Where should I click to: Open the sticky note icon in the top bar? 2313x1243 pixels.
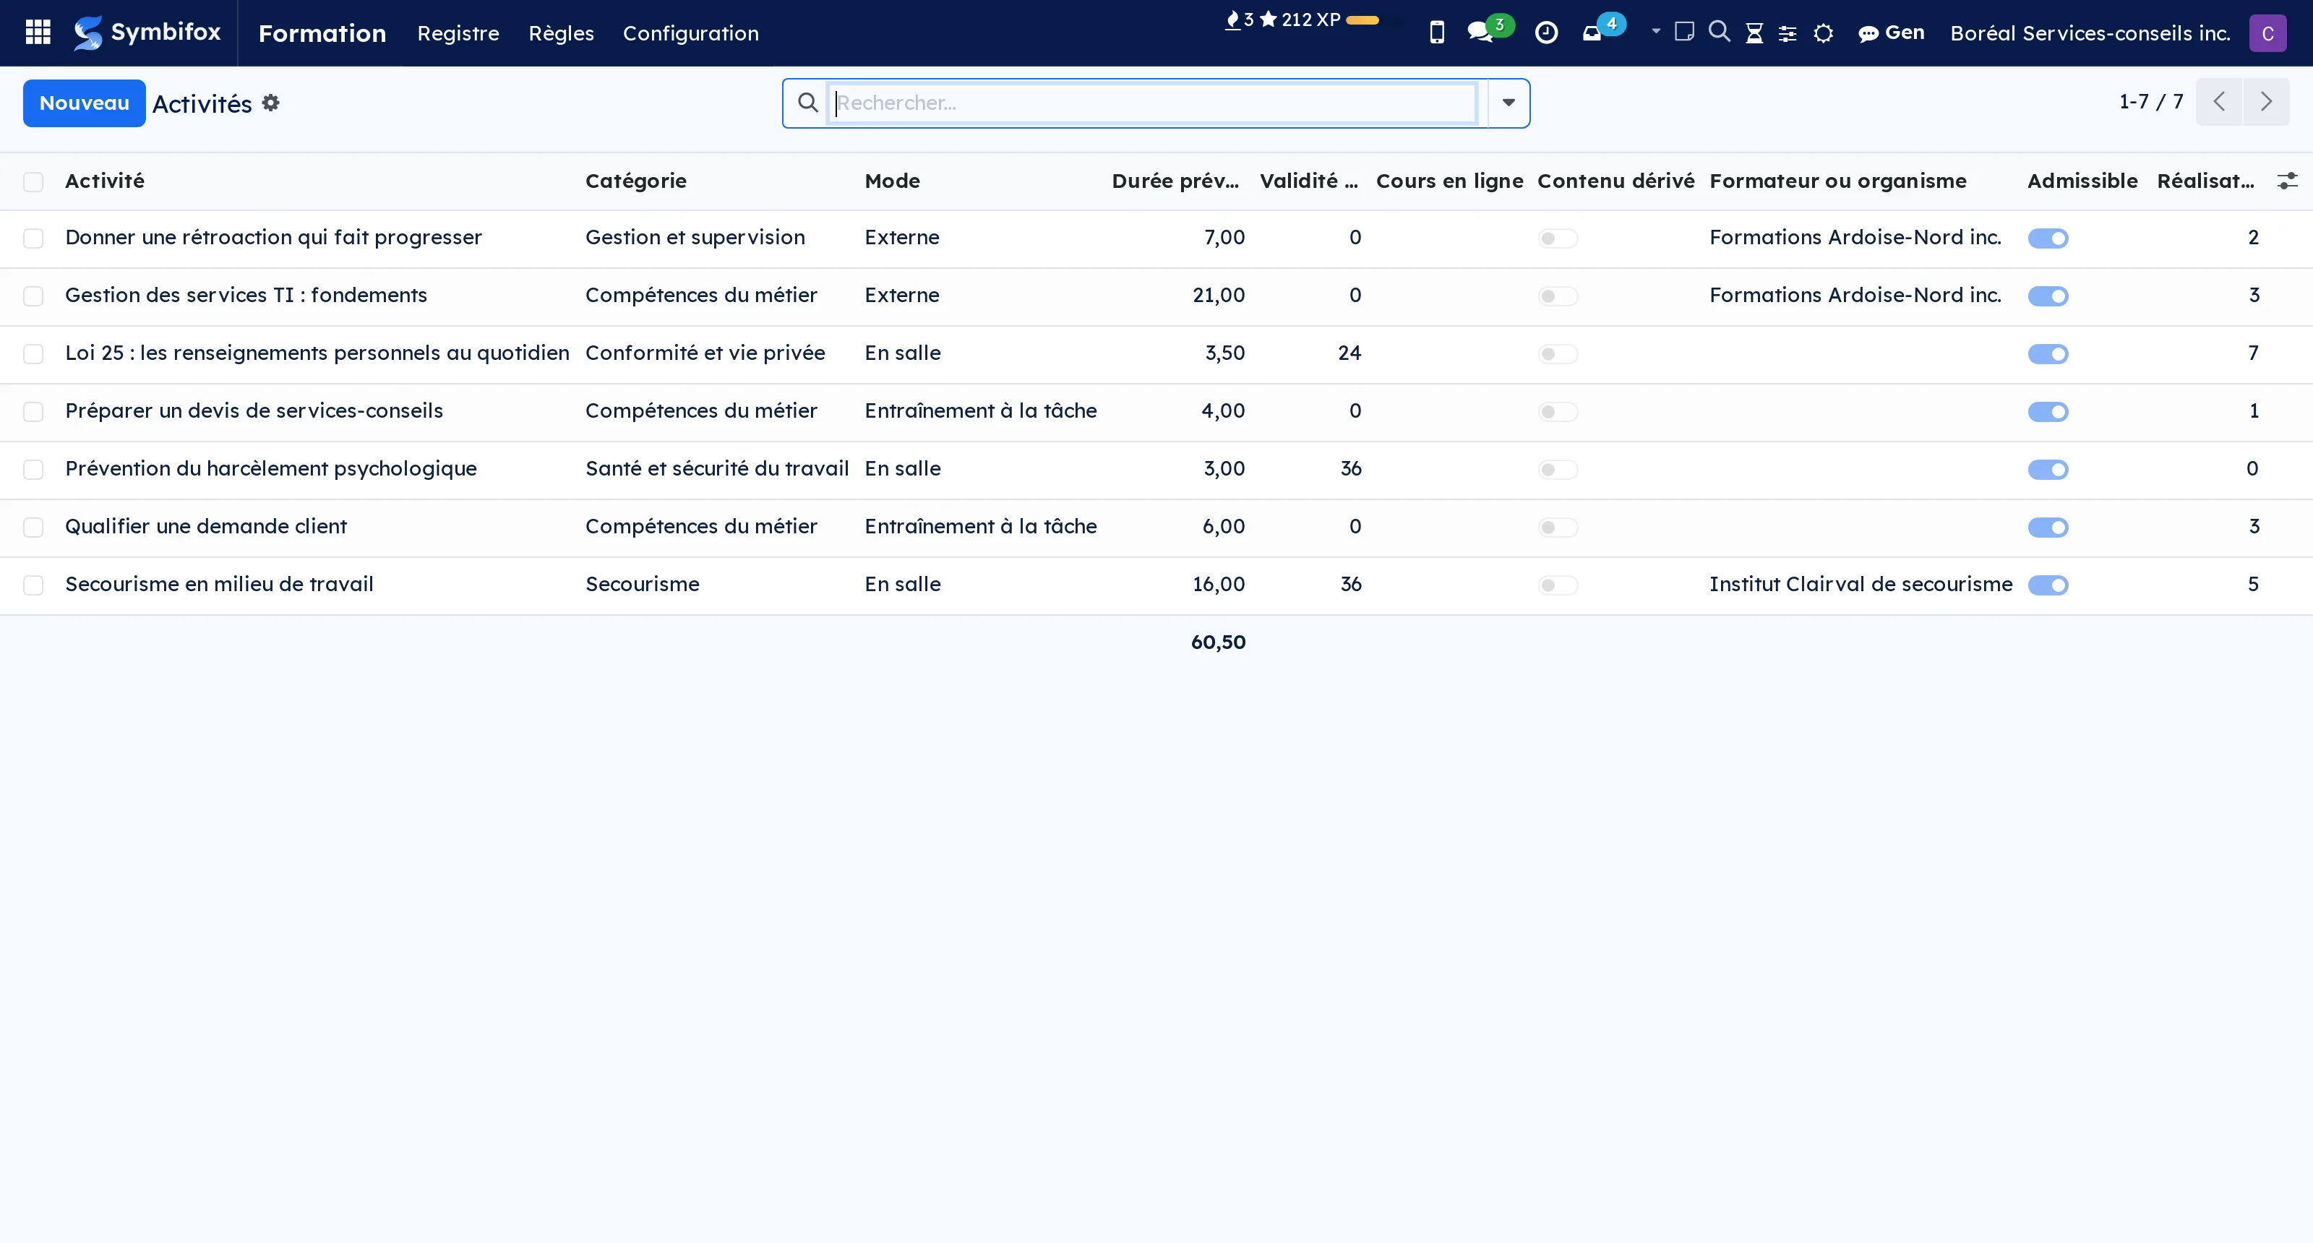click(1684, 33)
